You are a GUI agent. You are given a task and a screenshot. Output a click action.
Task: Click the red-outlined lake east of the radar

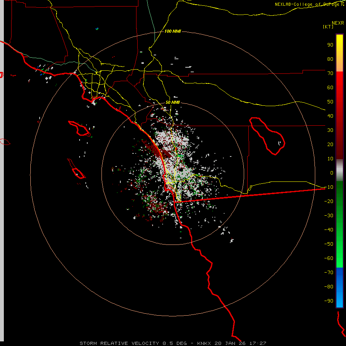(x=267, y=136)
